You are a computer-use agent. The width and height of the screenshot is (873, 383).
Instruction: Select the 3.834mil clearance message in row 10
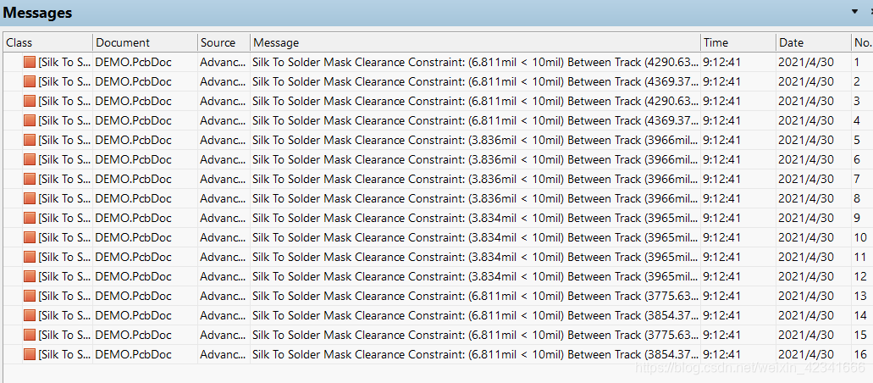pos(474,237)
